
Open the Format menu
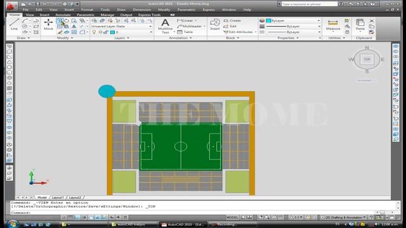(x=87, y=9)
